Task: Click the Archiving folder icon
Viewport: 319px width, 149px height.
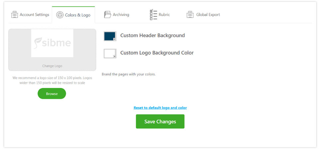Action: coord(107,15)
